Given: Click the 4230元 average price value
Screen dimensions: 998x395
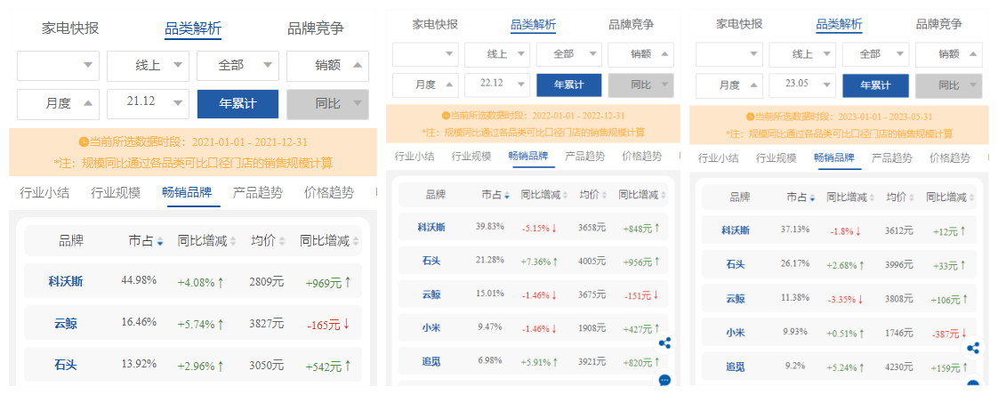Looking at the screenshot, I should (898, 367).
